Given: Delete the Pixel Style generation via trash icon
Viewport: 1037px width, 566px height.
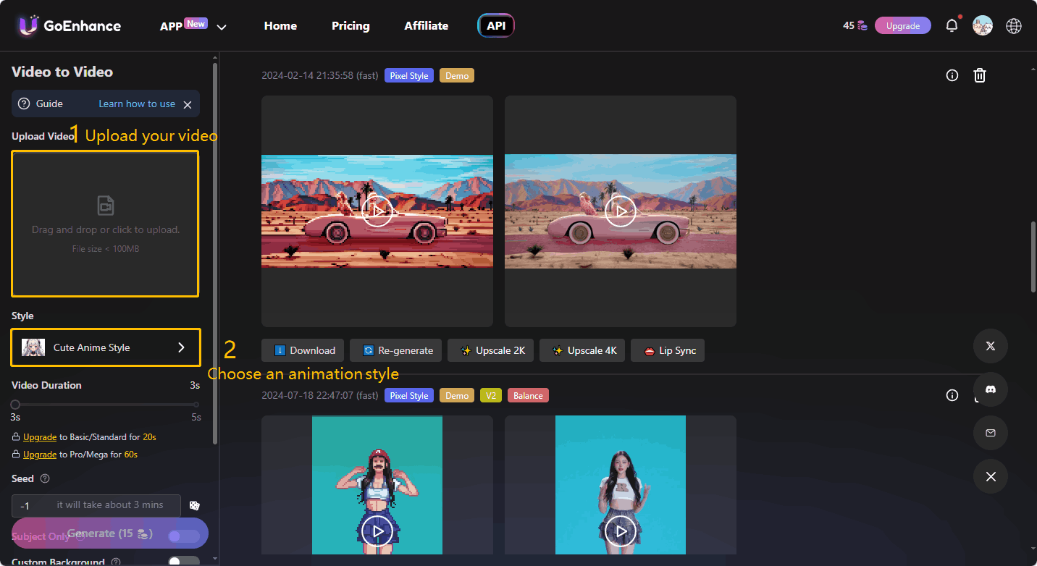Looking at the screenshot, I should [x=980, y=75].
